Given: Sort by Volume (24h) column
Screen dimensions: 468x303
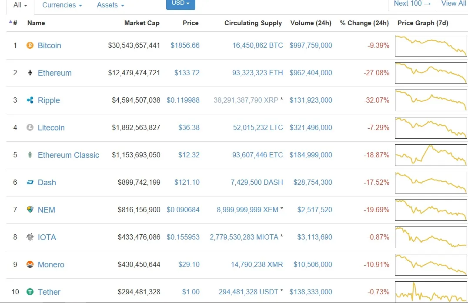Looking at the screenshot, I should point(311,23).
